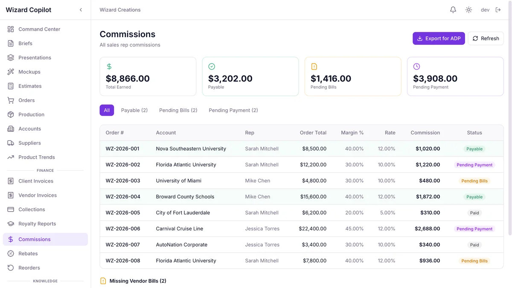
Task: Click the Paid status for WZ-2026-005
Action: coord(474,213)
